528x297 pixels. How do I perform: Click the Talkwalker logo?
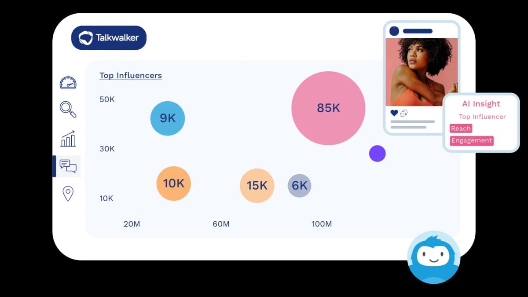pos(109,37)
